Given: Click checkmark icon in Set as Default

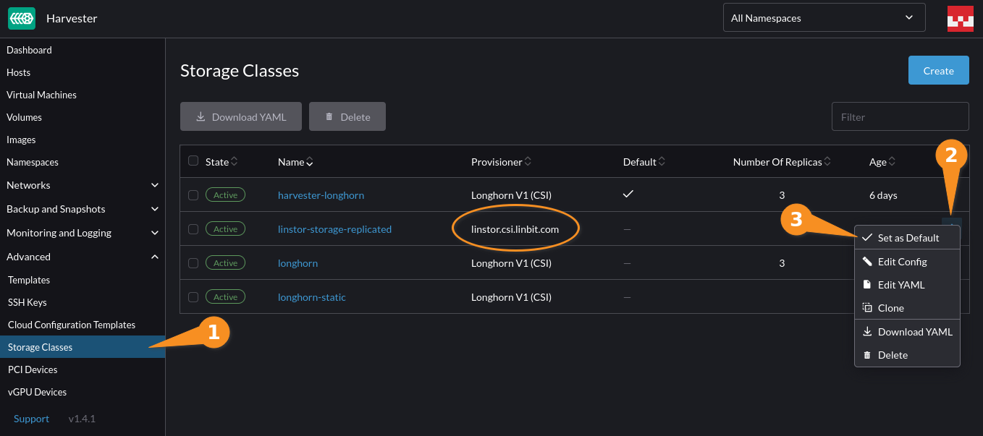Looking at the screenshot, I should [867, 238].
